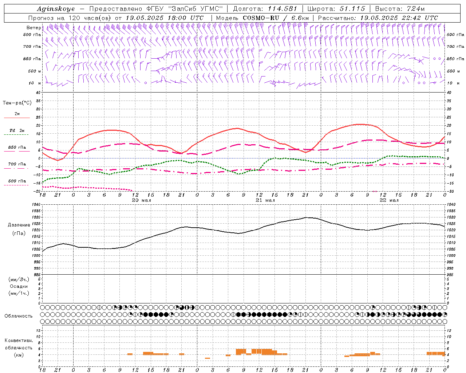Click the green dashed line sample under "Td 2м"
This screenshot has width=466, height=373.
17,135
